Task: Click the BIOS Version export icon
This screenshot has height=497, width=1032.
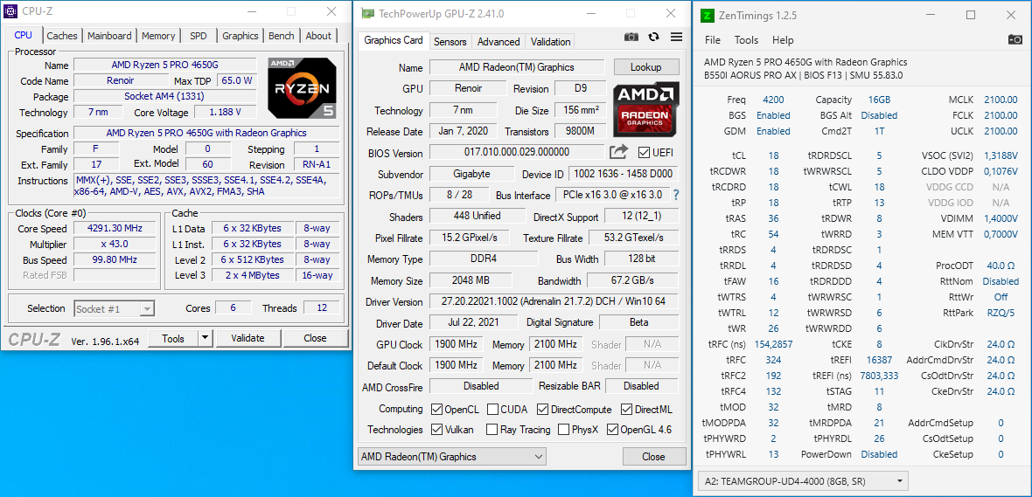Action: (618, 152)
